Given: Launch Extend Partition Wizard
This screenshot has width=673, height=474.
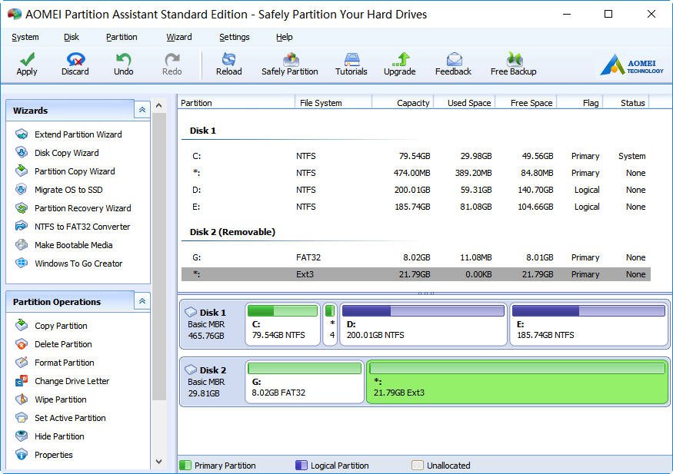Looking at the screenshot, I should click(x=68, y=134).
